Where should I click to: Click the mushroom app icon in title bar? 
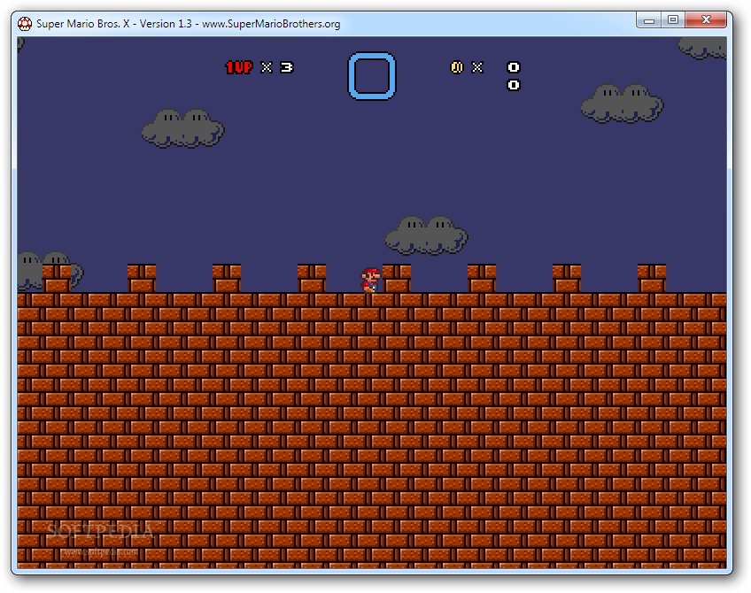(x=25, y=23)
